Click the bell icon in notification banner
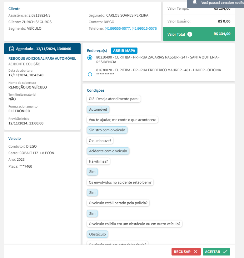Viewport: 244px width, 258px height. click(x=195, y=2)
